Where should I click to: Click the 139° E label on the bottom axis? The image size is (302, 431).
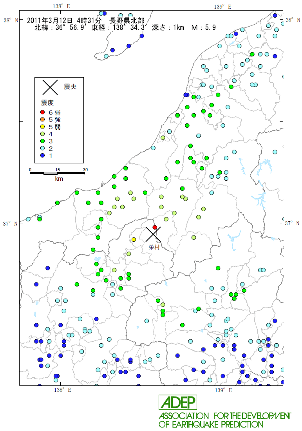(x=223, y=390)
